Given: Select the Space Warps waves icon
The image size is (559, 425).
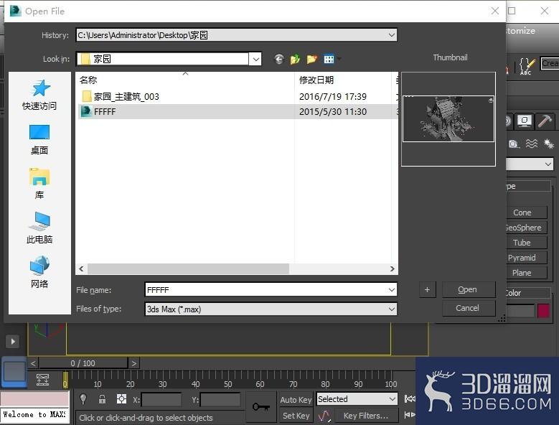Looking at the screenshot, I should point(532,144).
